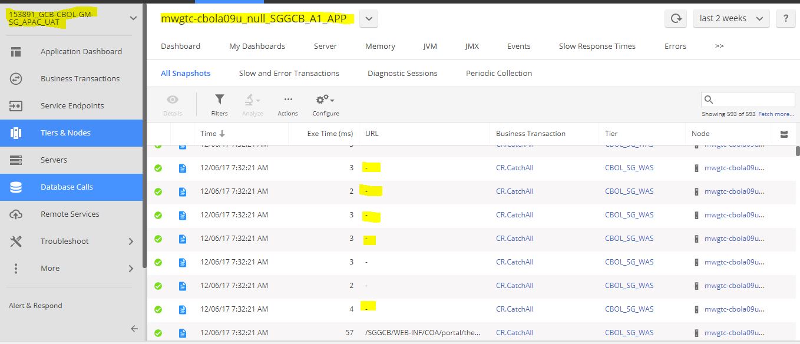Click a green success status checkmark icon
The width and height of the screenshot is (800, 344).
tap(158, 168)
